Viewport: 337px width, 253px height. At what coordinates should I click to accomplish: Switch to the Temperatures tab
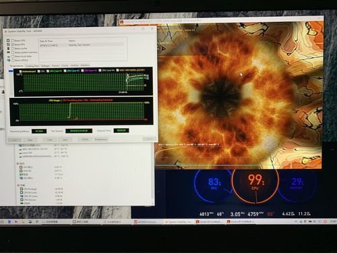pyautogui.click(x=16, y=66)
